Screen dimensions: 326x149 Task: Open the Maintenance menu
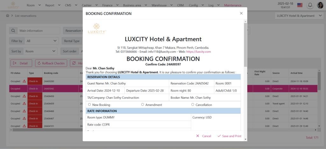point(232,5)
